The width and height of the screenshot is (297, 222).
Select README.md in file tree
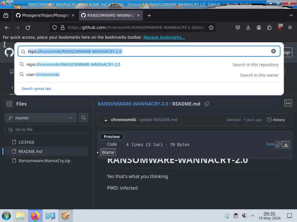click(46, 151)
